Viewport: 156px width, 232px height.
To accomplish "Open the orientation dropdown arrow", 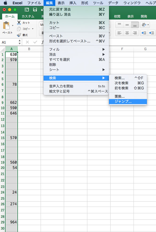I will tap(148, 25).
